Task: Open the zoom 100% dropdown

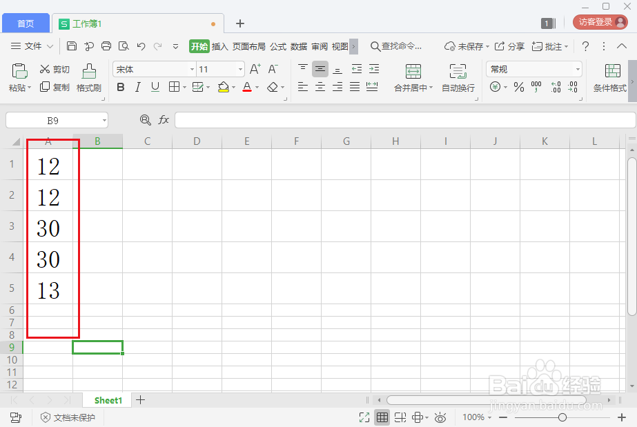Action: pos(478,417)
